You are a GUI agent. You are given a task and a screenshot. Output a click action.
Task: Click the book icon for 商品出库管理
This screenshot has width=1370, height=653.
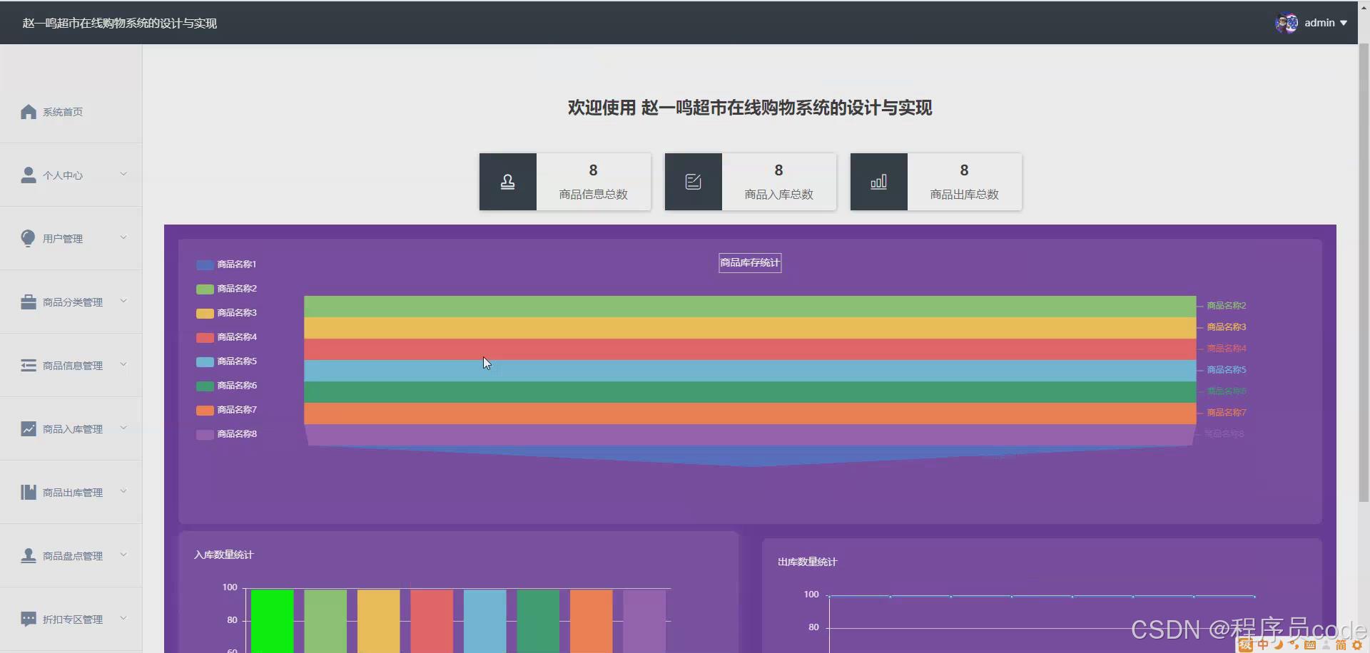point(29,493)
